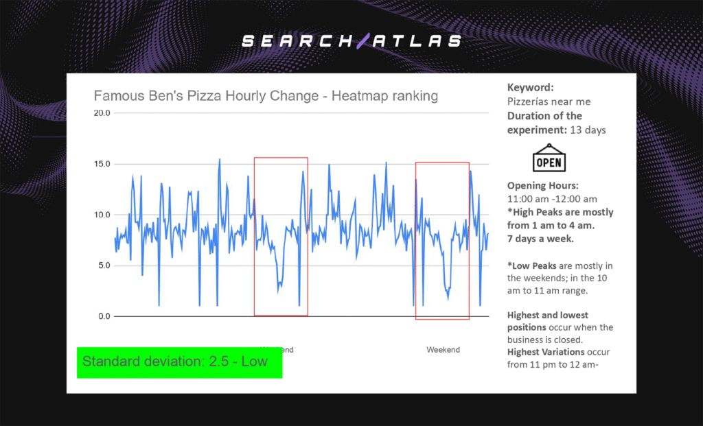
Task: Click the '20.0' y-axis label
Action: point(102,113)
